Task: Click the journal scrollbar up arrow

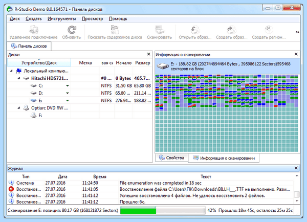Action: click(297, 176)
